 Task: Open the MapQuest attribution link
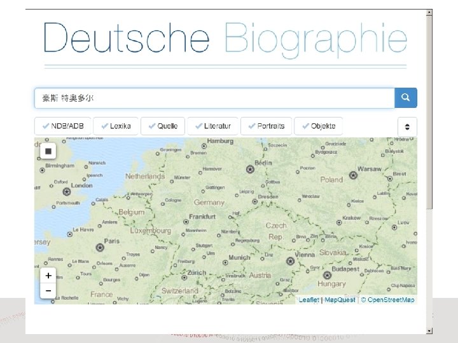coord(340,300)
